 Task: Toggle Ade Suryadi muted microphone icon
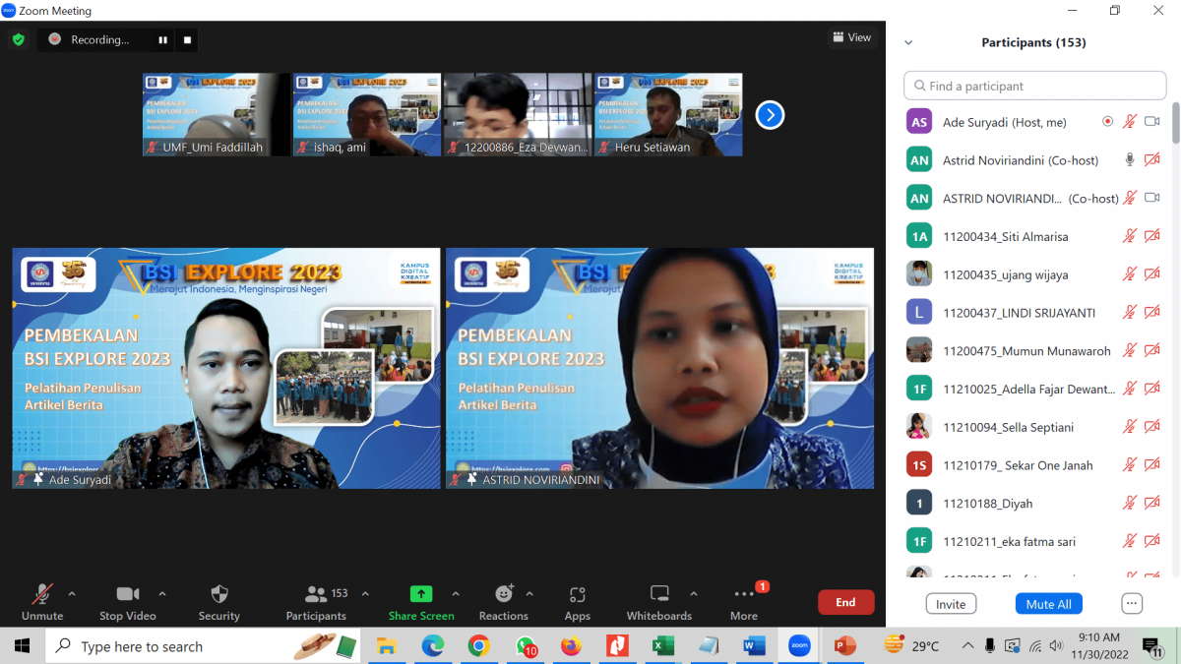point(1130,122)
